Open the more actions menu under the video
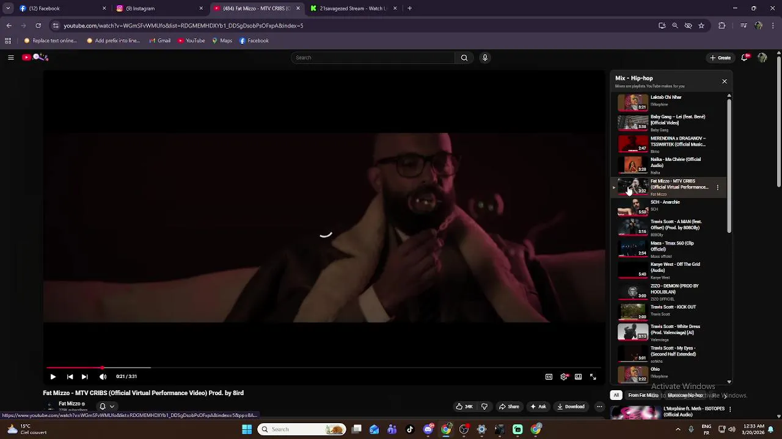The width and height of the screenshot is (782, 439). pyautogui.click(x=599, y=407)
